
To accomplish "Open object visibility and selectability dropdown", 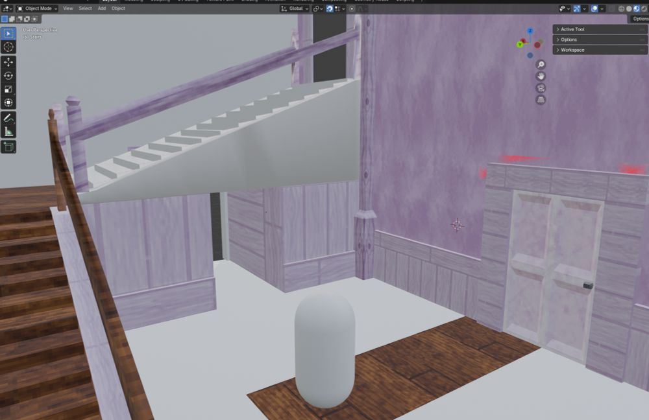I will (x=565, y=8).
